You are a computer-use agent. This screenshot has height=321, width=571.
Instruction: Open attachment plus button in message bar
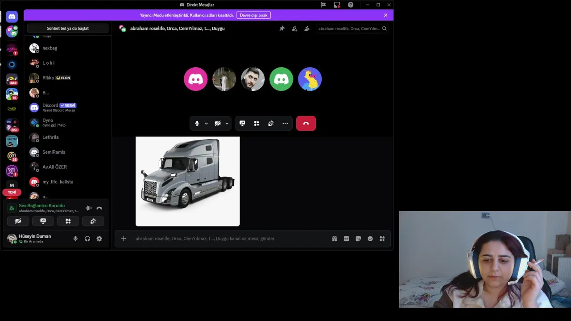pyautogui.click(x=124, y=239)
